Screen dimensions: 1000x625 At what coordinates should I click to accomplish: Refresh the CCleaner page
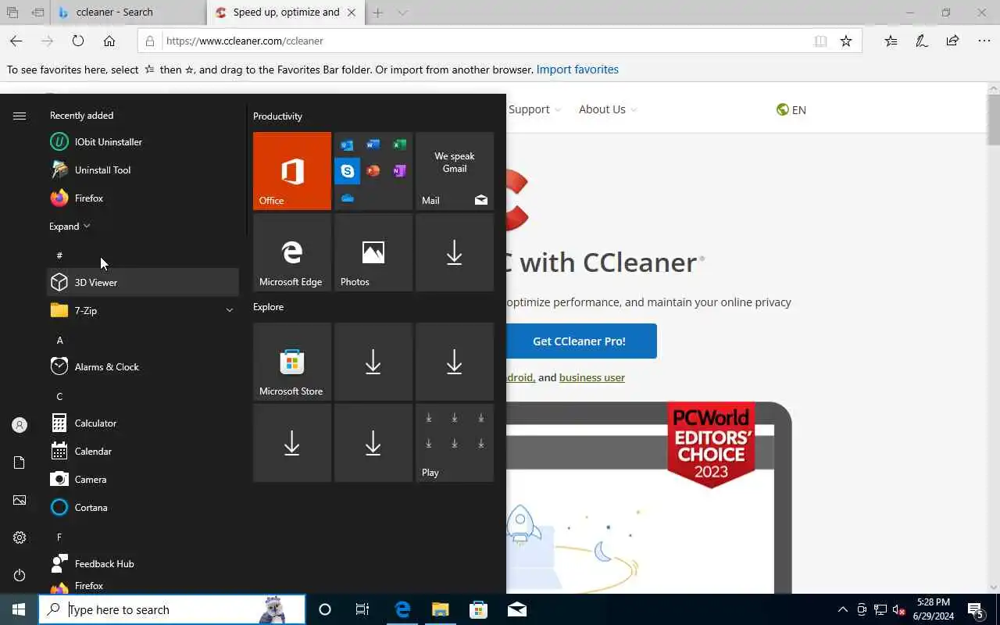click(78, 41)
